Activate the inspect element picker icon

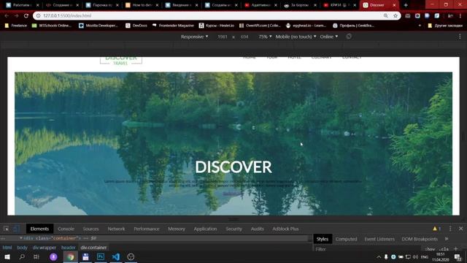point(7,229)
